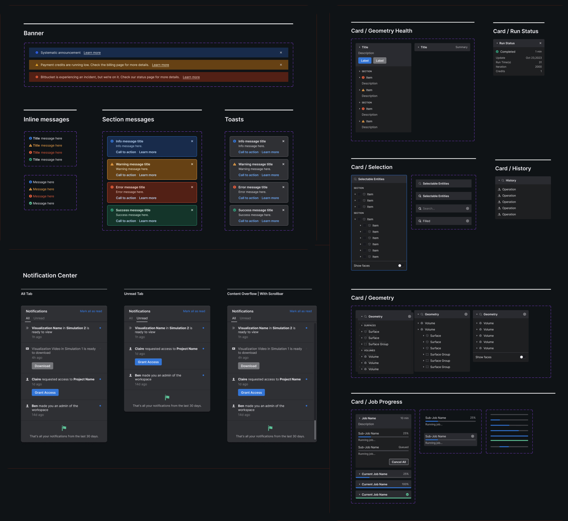Image resolution: width=568 pixels, height=521 pixels.
Task: Select All tab in Unread Tab panel
Action: (131, 318)
